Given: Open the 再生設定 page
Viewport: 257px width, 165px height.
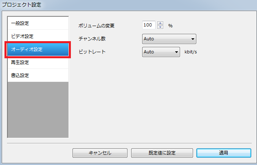Looking at the screenshot, I should coord(38,62).
